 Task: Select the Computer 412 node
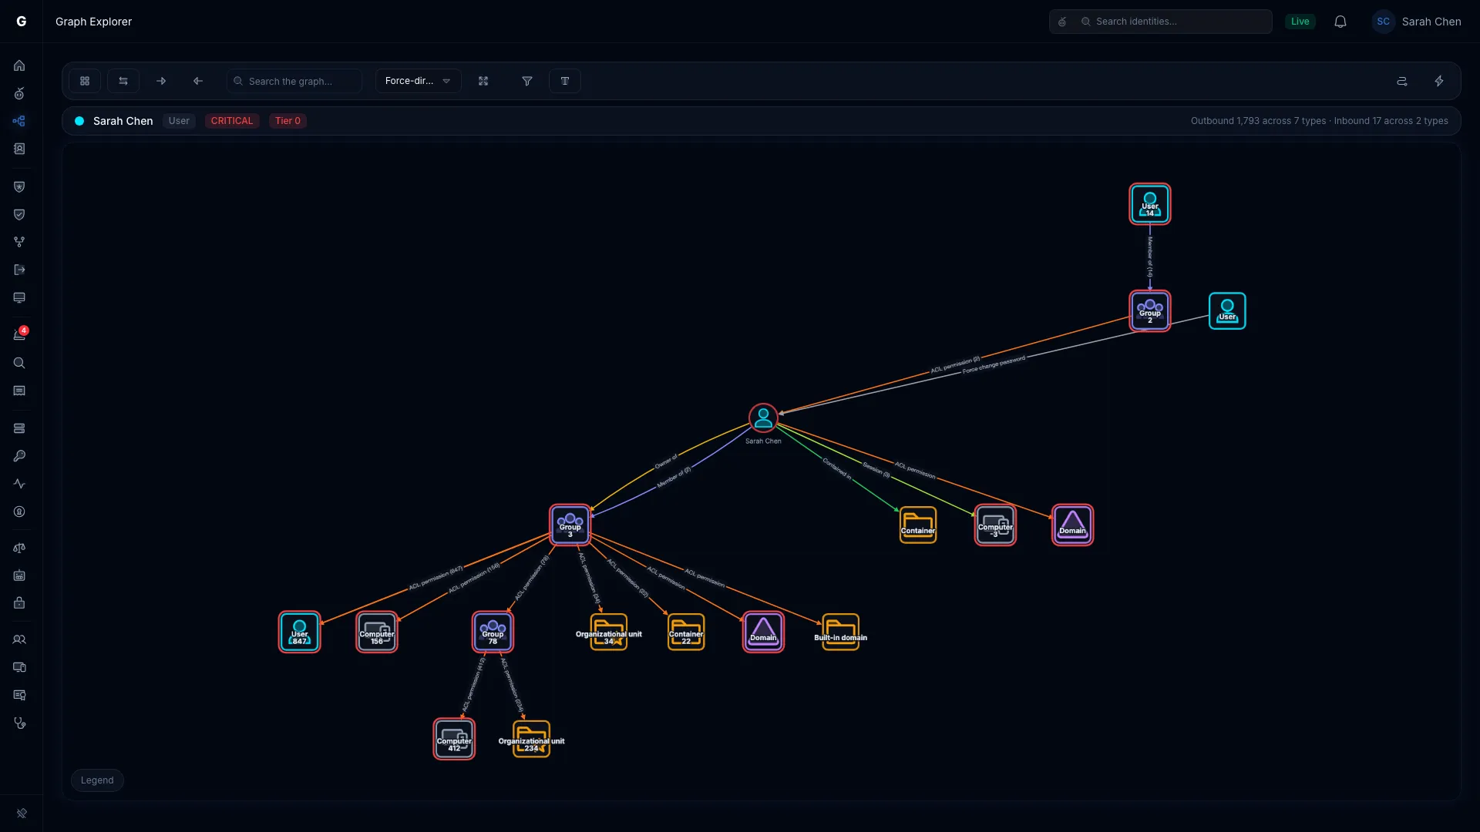[454, 740]
